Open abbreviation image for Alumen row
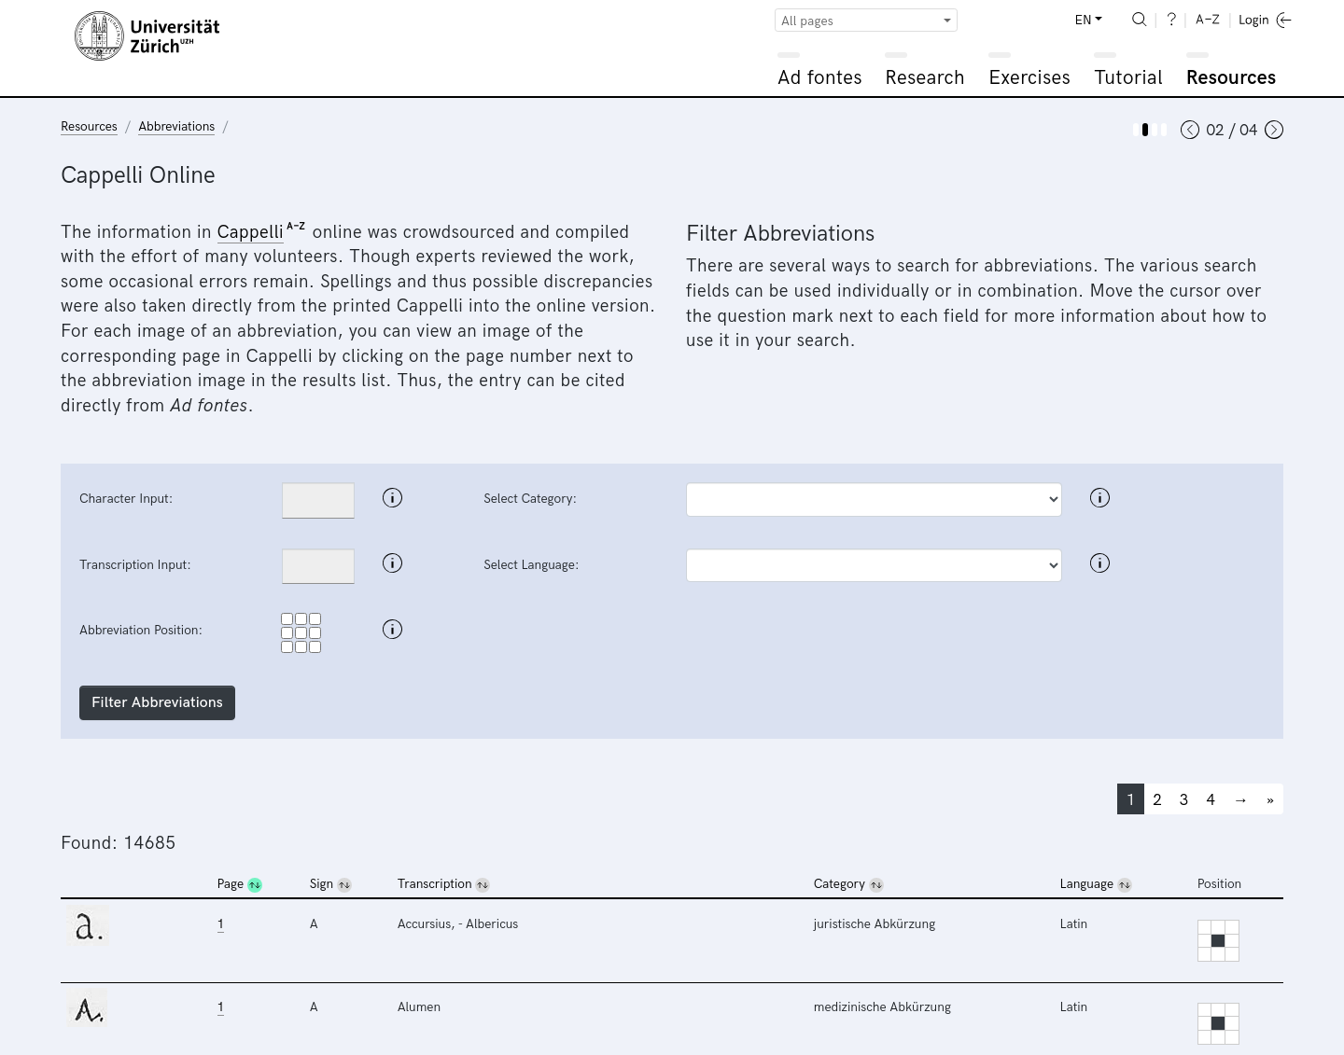Screen dimensions: 1344x1055 (88, 1008)
